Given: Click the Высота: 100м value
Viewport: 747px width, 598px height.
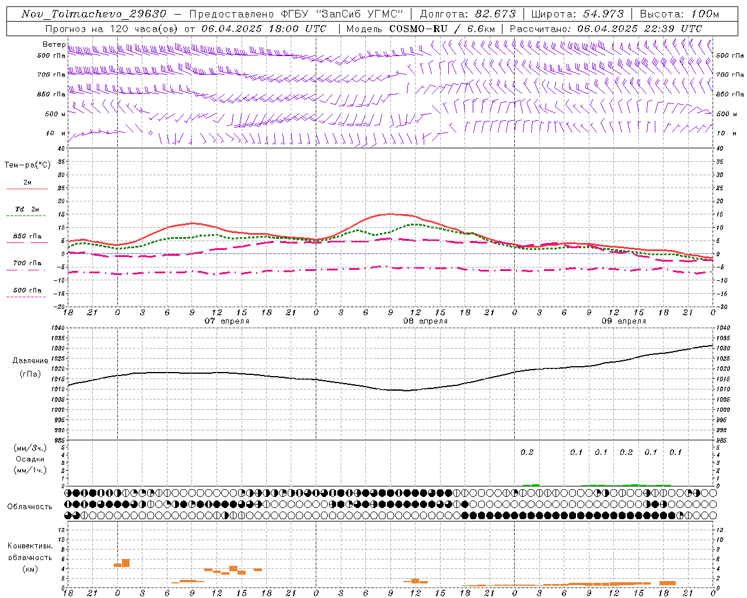Looking at the screenshot, I should [x=679, y=14].
